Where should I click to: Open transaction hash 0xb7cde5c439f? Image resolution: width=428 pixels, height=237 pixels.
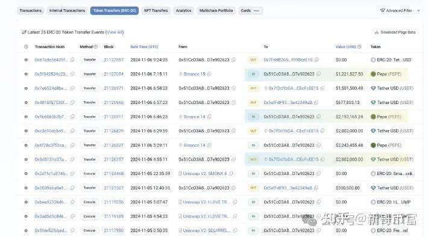51,60
